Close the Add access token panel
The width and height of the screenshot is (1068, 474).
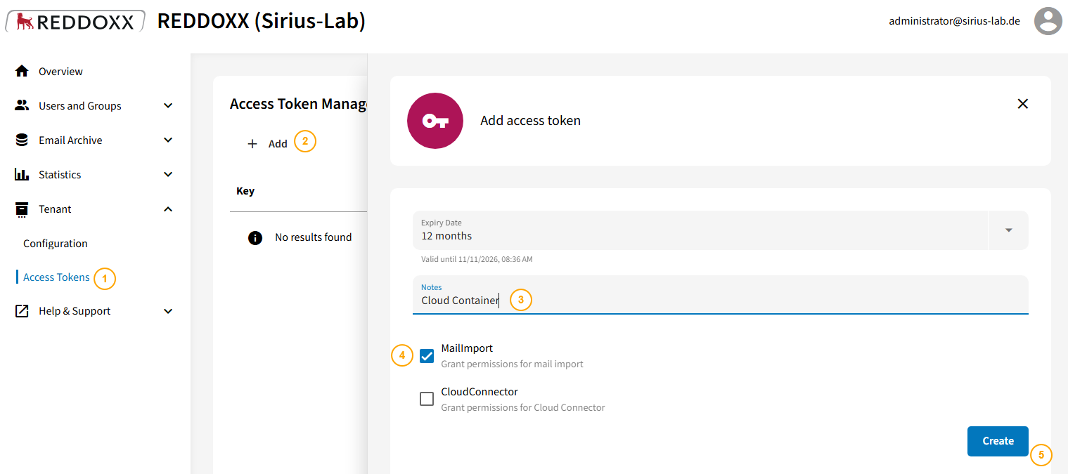(x=1023, y=104)
